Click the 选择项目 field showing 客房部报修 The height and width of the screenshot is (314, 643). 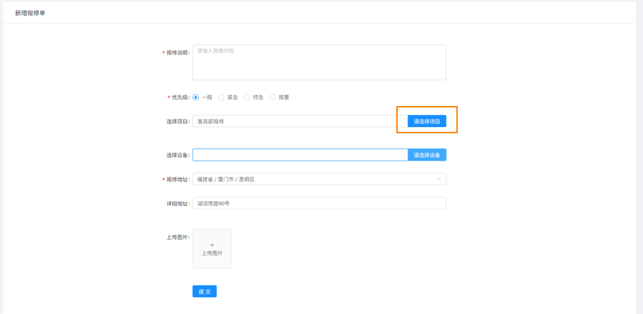click(299, 121)
